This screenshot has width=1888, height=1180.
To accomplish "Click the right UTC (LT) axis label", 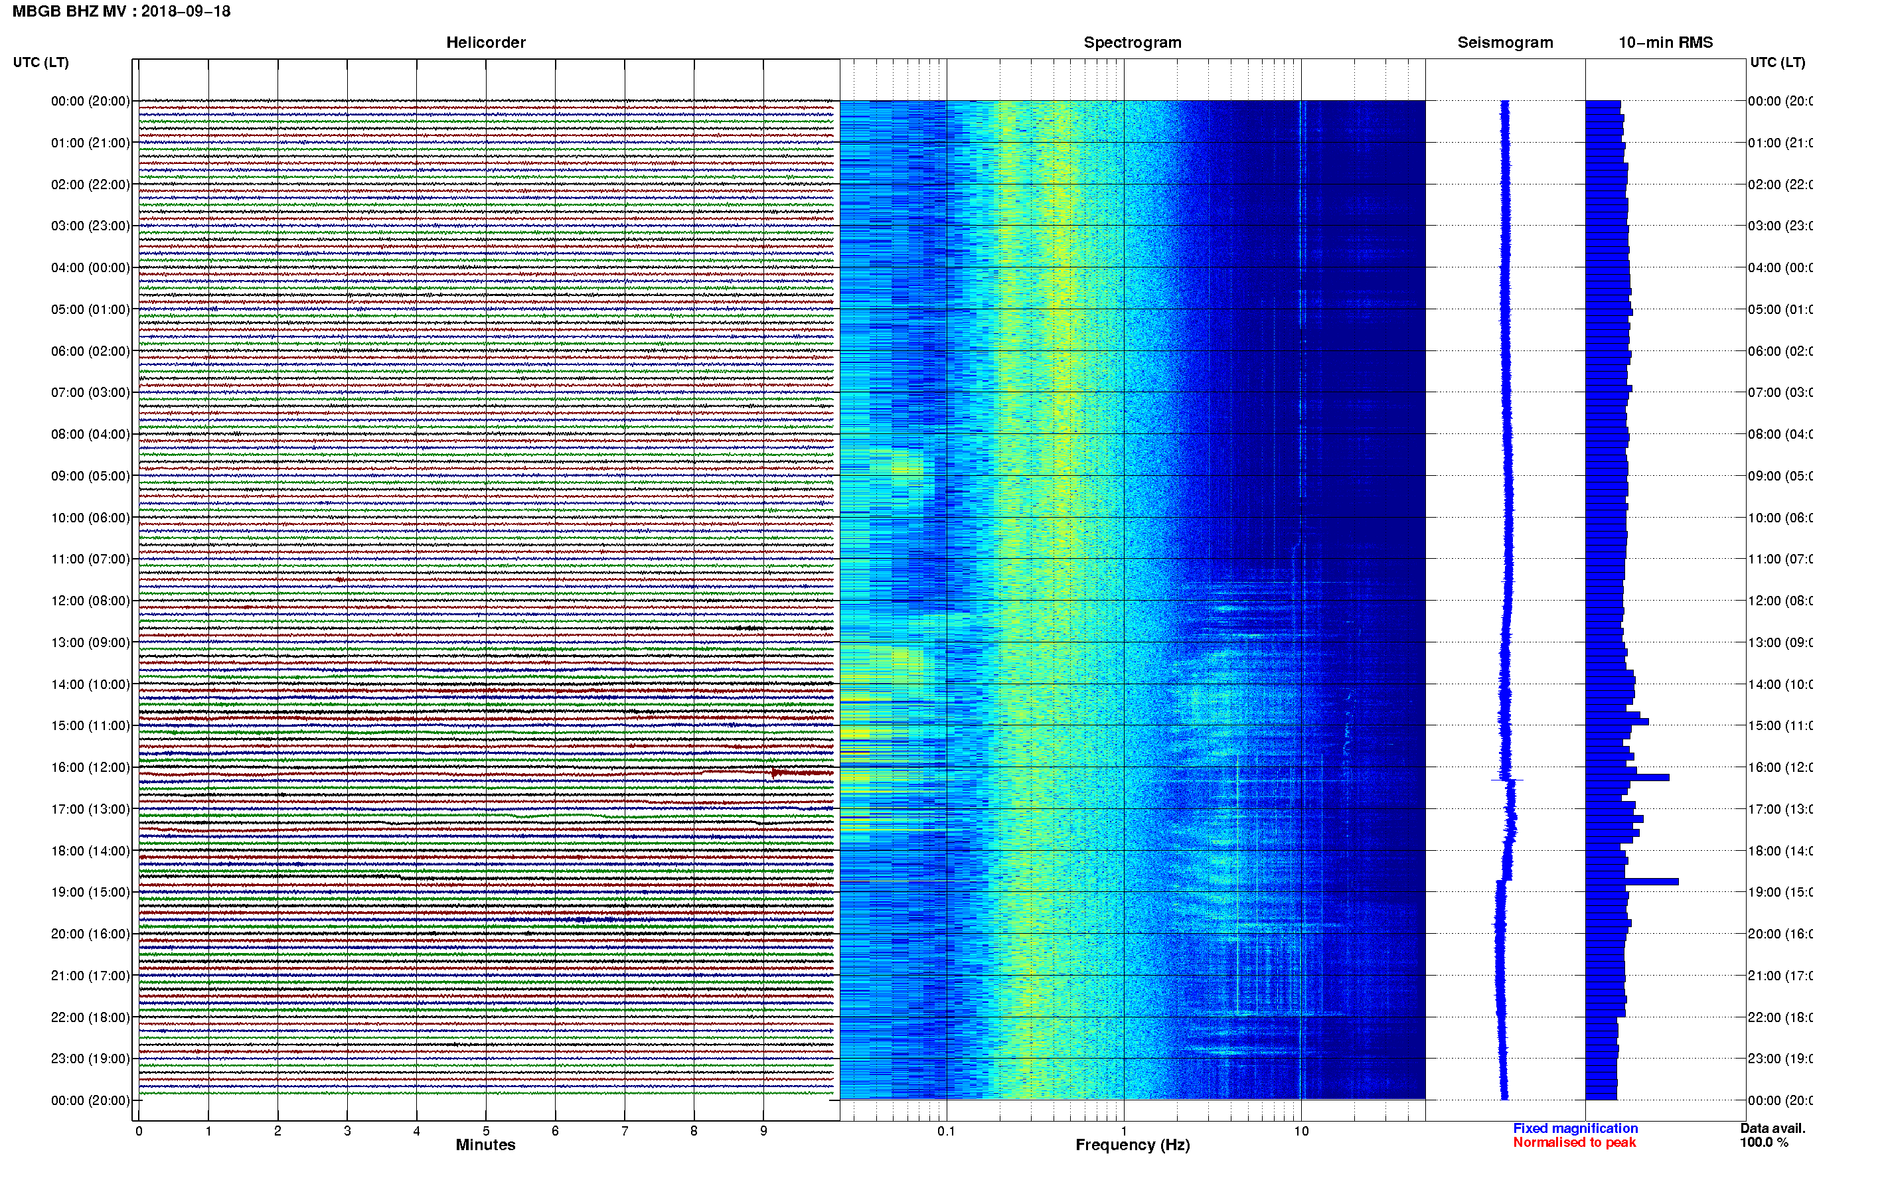I will (x=1777, y=62).
